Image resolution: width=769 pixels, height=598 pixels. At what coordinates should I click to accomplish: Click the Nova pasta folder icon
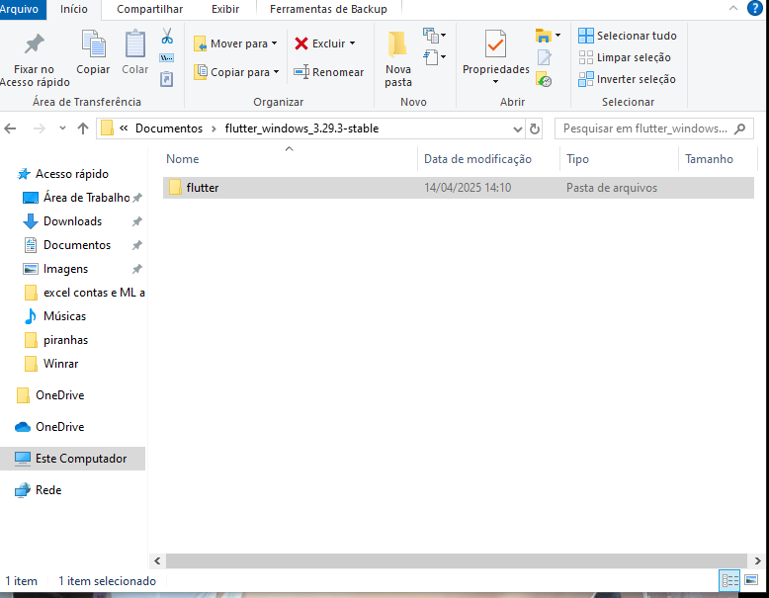click(397, 44)
